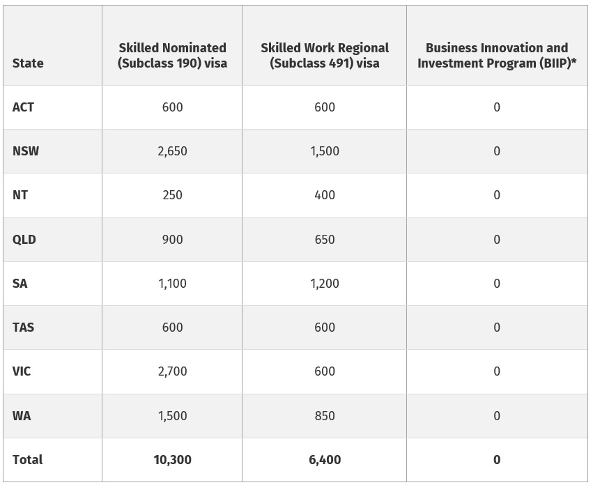Click NSW's 1,500 Subclass 491 value
The height and width of the screenshot is (485, 593).
pos(325,151)
